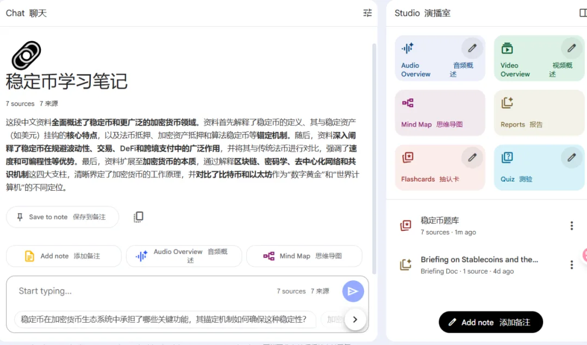Open more options for 稳定币题库
The width and height of the screenshot is (587, 345).
pyautogui.click(x=571, y=225)
